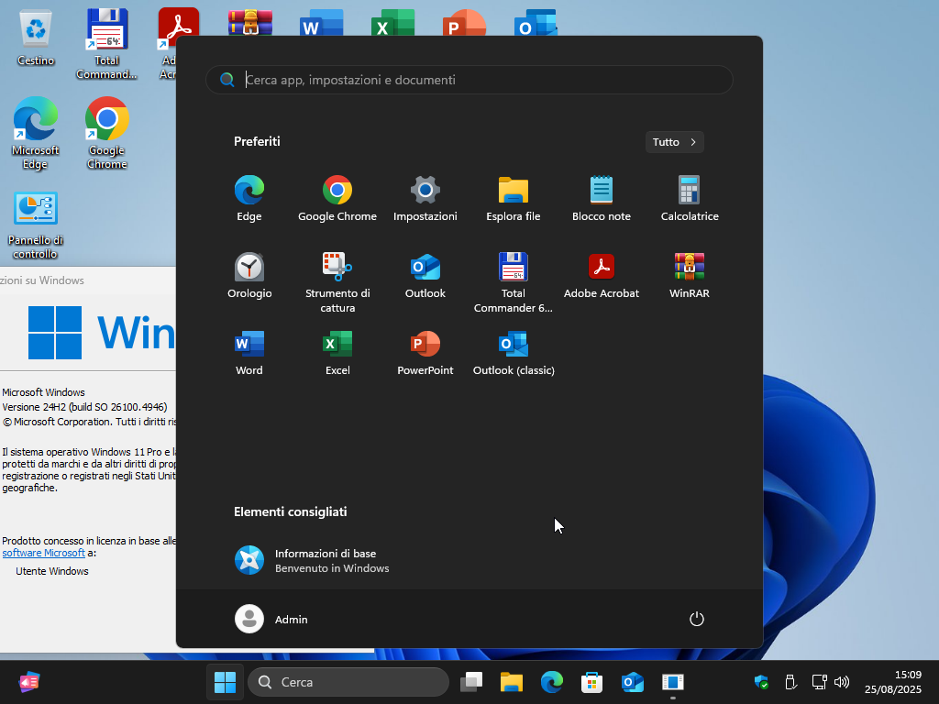This screenshot has width=939, height=704.
Task: Launch Google Chrome from Start menu
Action: click(337, 199)
